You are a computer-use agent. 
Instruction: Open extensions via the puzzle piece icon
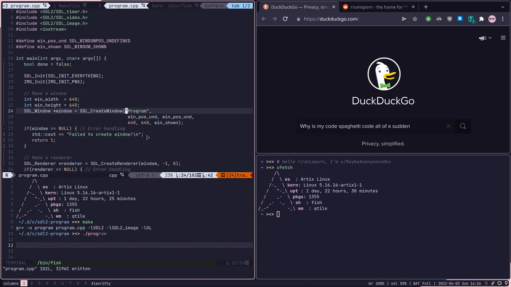(481, 19)
